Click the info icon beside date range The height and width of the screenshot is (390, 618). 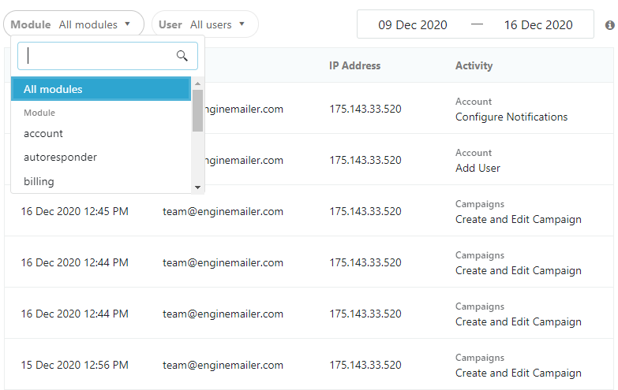(x=609, y=25)
